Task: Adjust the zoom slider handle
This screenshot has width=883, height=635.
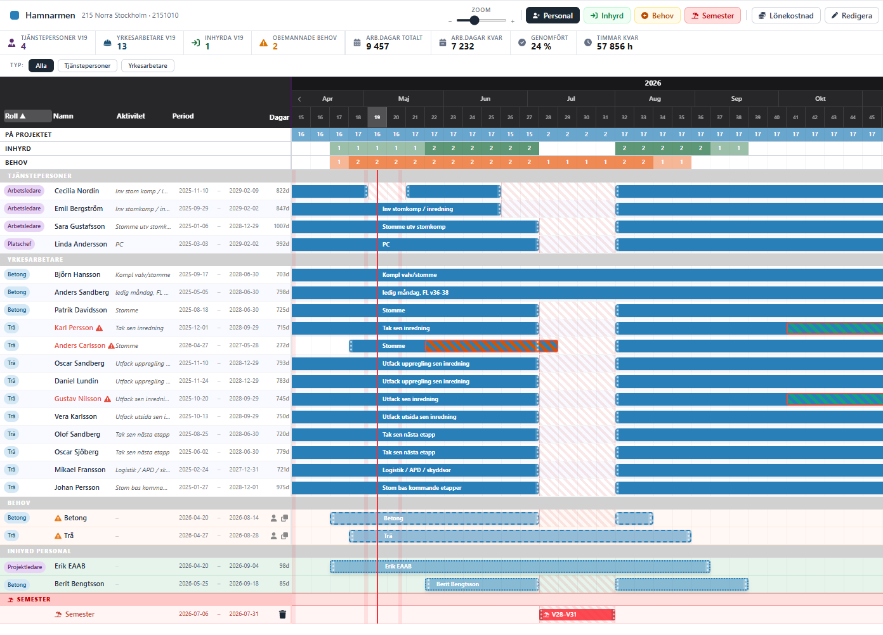Action: (x=474, y=20)
